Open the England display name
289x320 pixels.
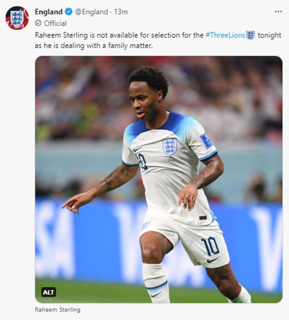pyautogui.click(x=49, y=12)
